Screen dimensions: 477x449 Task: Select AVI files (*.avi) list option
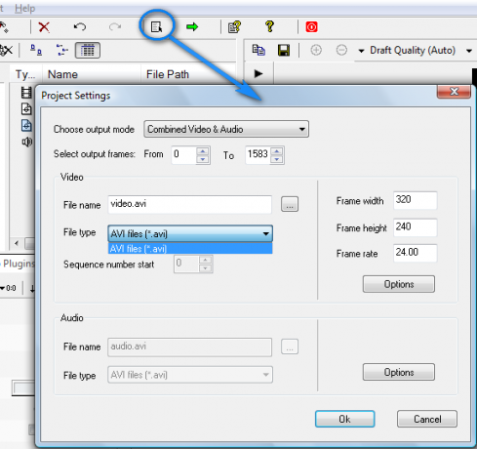(x=190, y=249)
